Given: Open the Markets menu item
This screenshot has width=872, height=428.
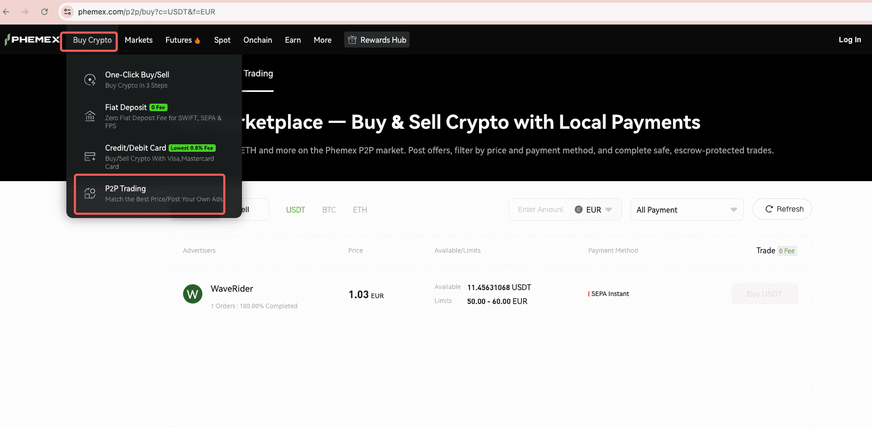Looking at the screenshot, I should [139, 40].
